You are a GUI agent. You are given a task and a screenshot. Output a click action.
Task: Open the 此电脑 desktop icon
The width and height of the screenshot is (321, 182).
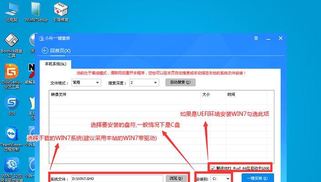(12, 12)
